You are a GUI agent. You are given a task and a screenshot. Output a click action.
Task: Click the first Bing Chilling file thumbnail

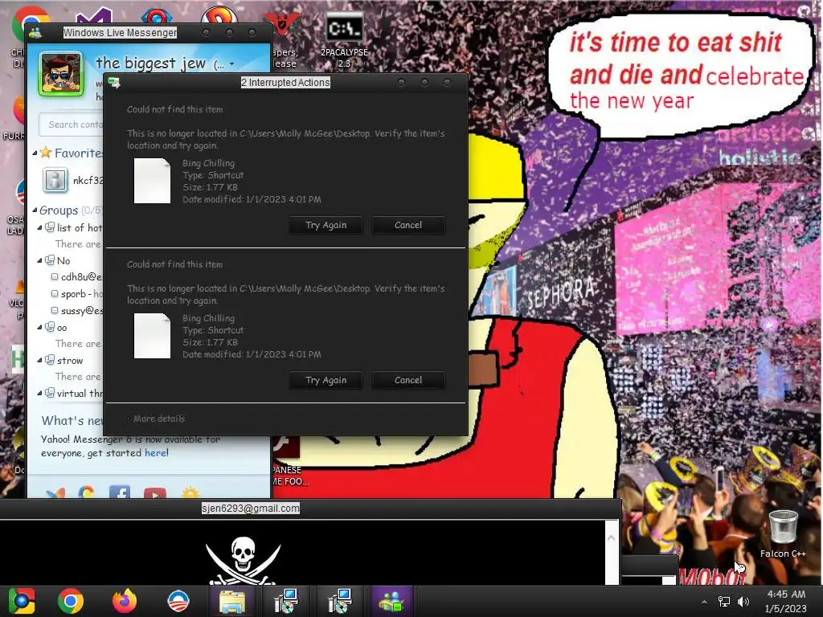tap(152, 181)
